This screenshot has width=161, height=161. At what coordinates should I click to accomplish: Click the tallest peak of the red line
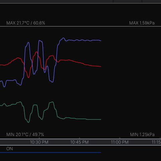pos(37,52)
